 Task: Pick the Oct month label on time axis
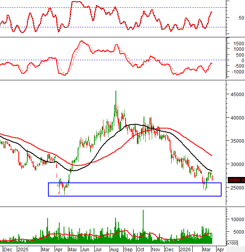[141, 249]
